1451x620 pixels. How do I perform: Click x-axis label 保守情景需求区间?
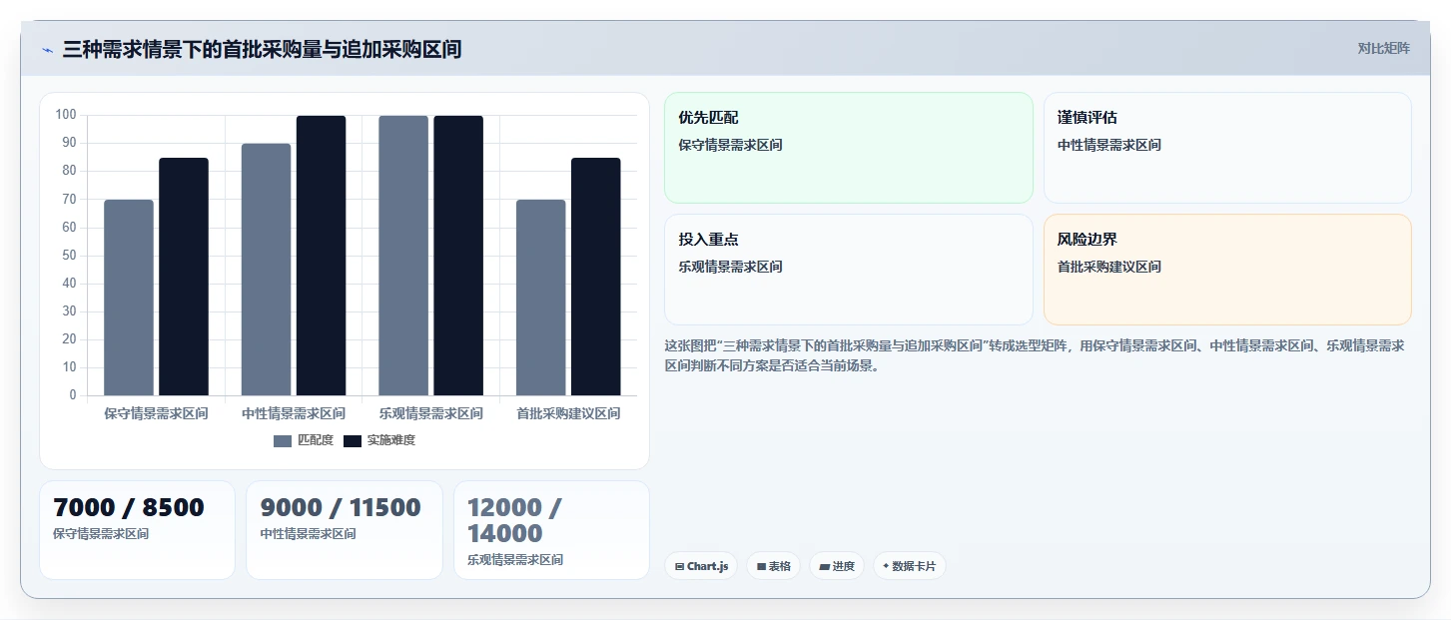pos(156,413)
